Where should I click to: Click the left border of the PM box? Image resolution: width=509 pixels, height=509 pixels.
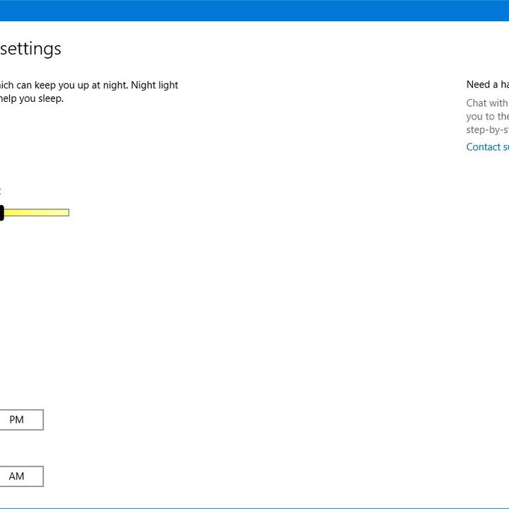point(1,420)
